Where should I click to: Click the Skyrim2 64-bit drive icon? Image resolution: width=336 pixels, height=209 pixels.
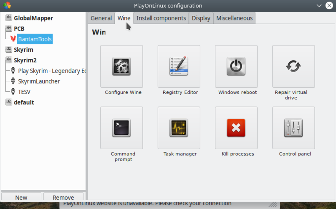coord(9,60)
